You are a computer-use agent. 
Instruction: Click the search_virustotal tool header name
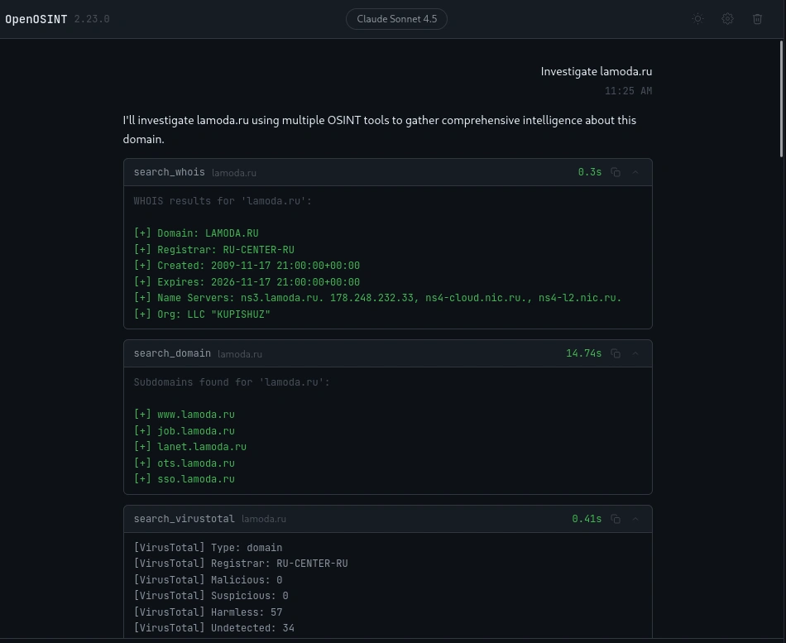184,519
